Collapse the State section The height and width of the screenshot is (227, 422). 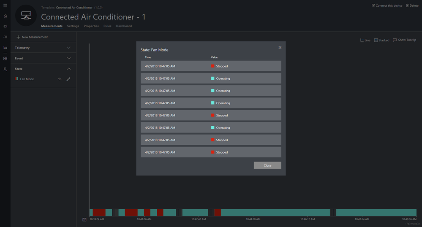[44, 69]
